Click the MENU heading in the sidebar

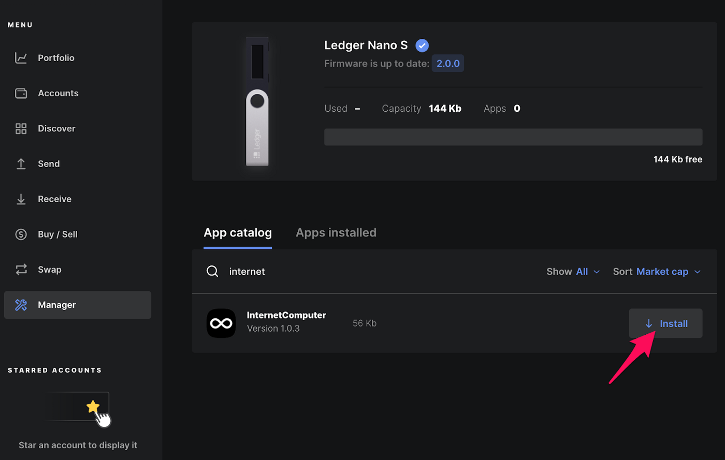tap(20, 25)
